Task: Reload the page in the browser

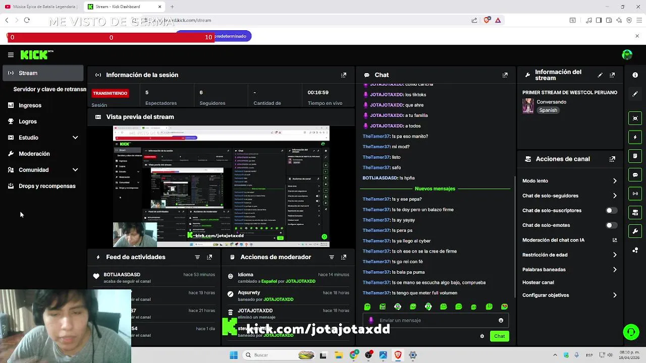Action: pos(27,20)
